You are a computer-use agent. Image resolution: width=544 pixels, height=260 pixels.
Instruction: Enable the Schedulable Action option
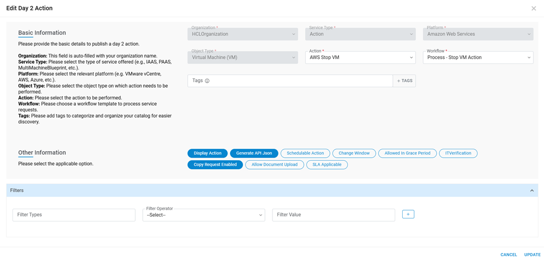305,153
